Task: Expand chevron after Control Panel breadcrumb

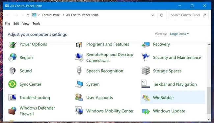Action: (63, 15)
